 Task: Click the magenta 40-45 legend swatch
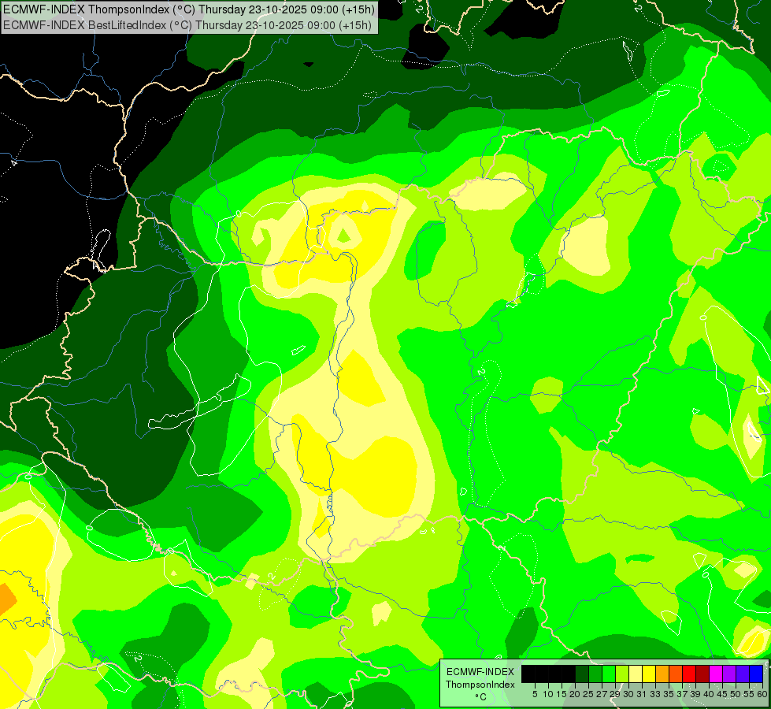(x=716, y=674)
